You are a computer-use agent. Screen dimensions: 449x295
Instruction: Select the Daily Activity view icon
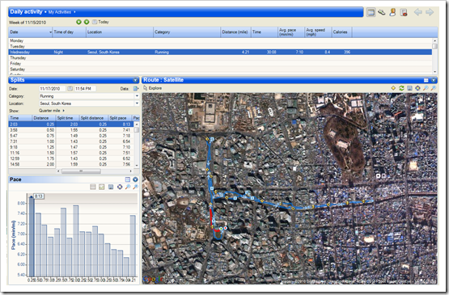point(371,12)
